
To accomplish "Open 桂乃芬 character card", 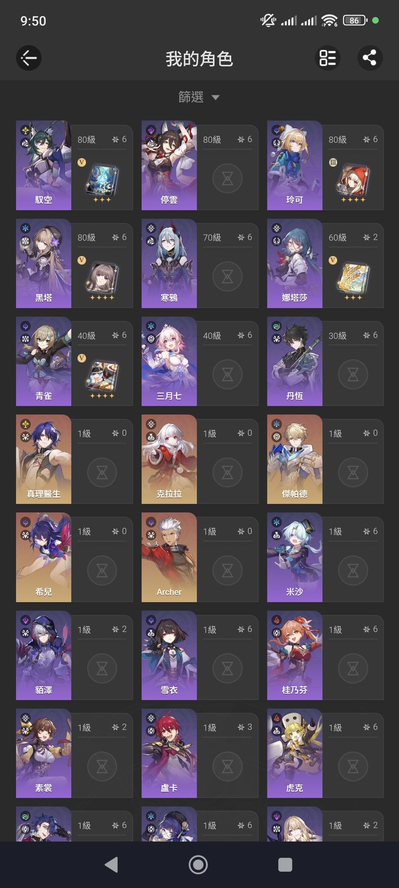I will pyautogui.click(x=326, y=655).
